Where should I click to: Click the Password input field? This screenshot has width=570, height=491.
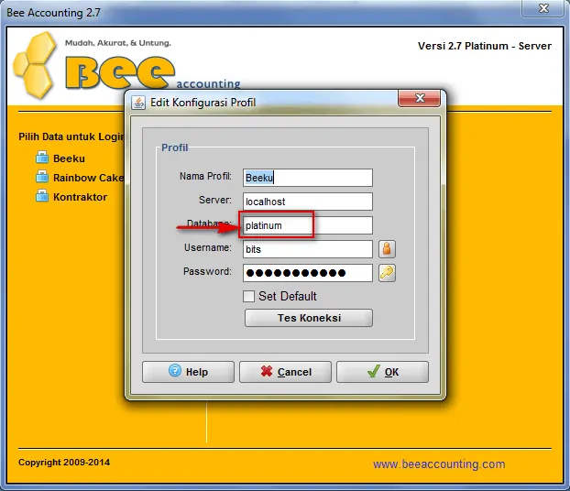coord(308,273)
